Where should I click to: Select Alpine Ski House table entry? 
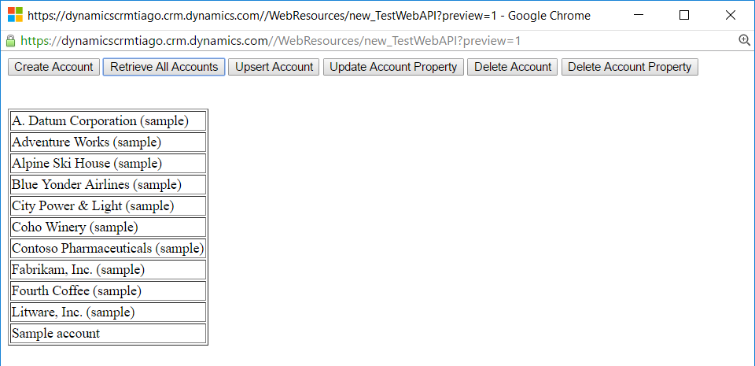pyautogui.click(x=87, y=164)
